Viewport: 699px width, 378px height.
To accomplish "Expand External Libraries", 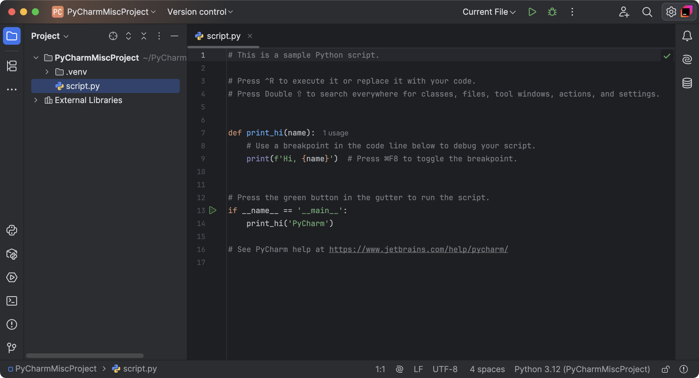I will click(x=36, y=100).
